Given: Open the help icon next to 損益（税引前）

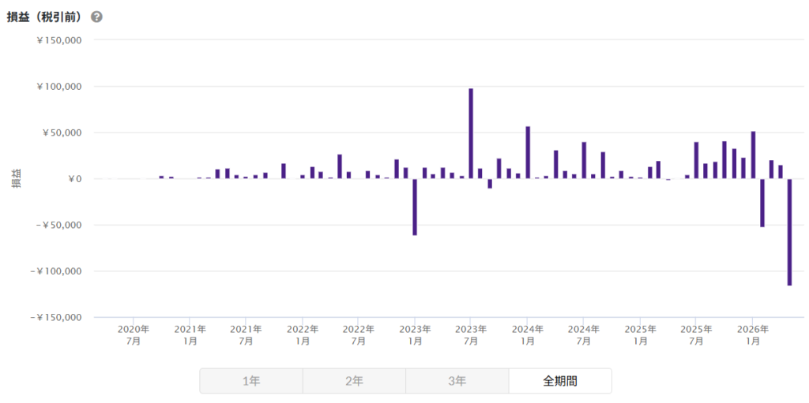Looking at the screenshot, I should coord(96,17).
